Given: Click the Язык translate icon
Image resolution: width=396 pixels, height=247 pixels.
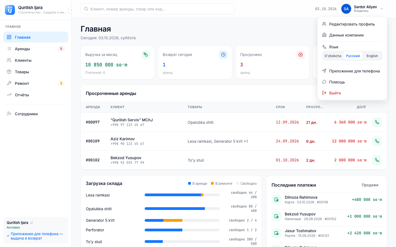Looking at the screenshot, I should 324,47.
